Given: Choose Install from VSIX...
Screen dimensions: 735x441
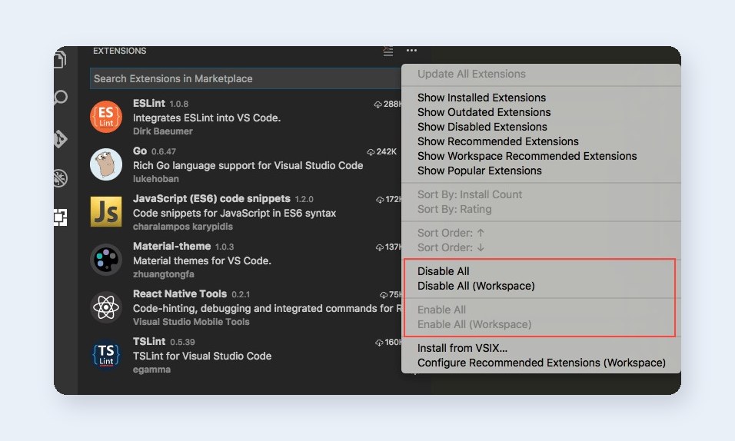Looking at the screenshot, I should 462,348.
